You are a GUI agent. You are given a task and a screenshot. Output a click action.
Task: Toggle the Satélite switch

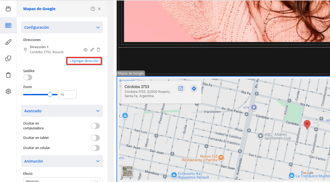pyautogui.click(x=27, y=77)
